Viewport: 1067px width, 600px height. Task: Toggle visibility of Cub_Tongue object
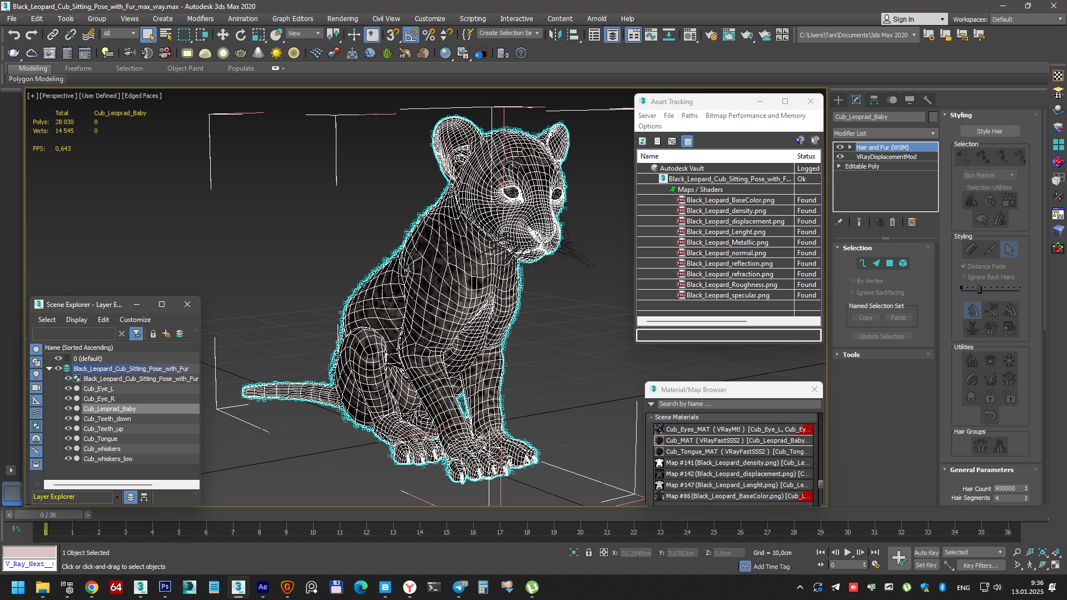[x=68, y=439]
